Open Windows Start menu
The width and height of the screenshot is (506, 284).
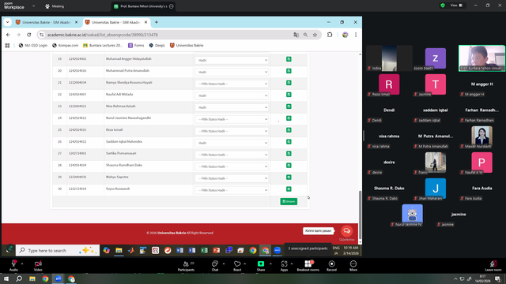(x=6, y=278)
